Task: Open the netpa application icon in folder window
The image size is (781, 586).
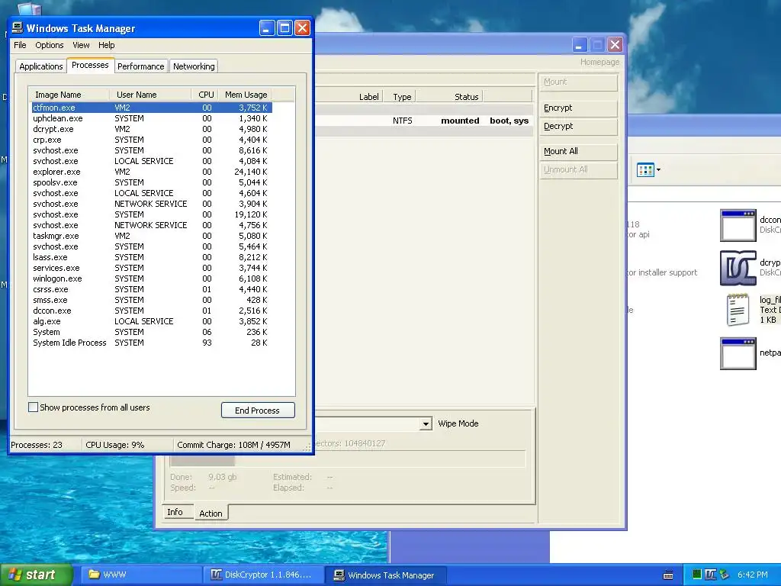Action: [x=738, y=353]
